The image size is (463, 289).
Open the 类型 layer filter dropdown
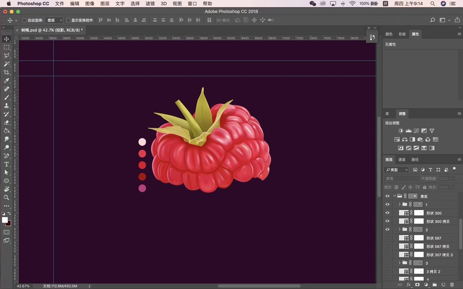[x=396, y=170]
